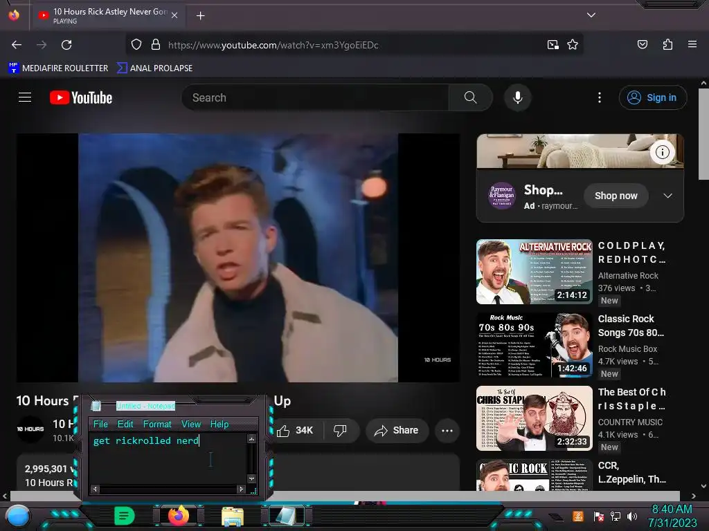Click Notepad vertical scroll down arrow

tap(252, 478)
